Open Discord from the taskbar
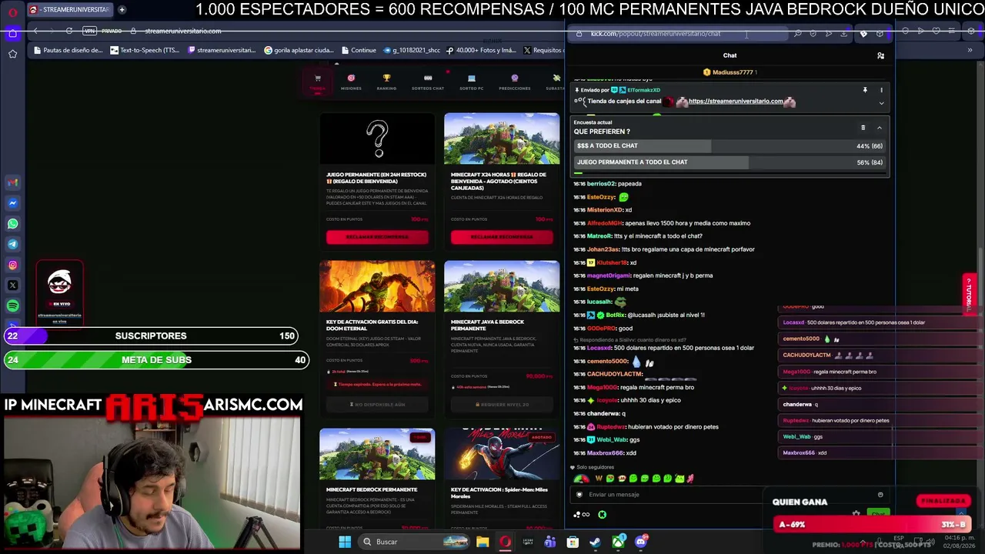This screenshot has width=985, height=554. (x=641, y=542)
